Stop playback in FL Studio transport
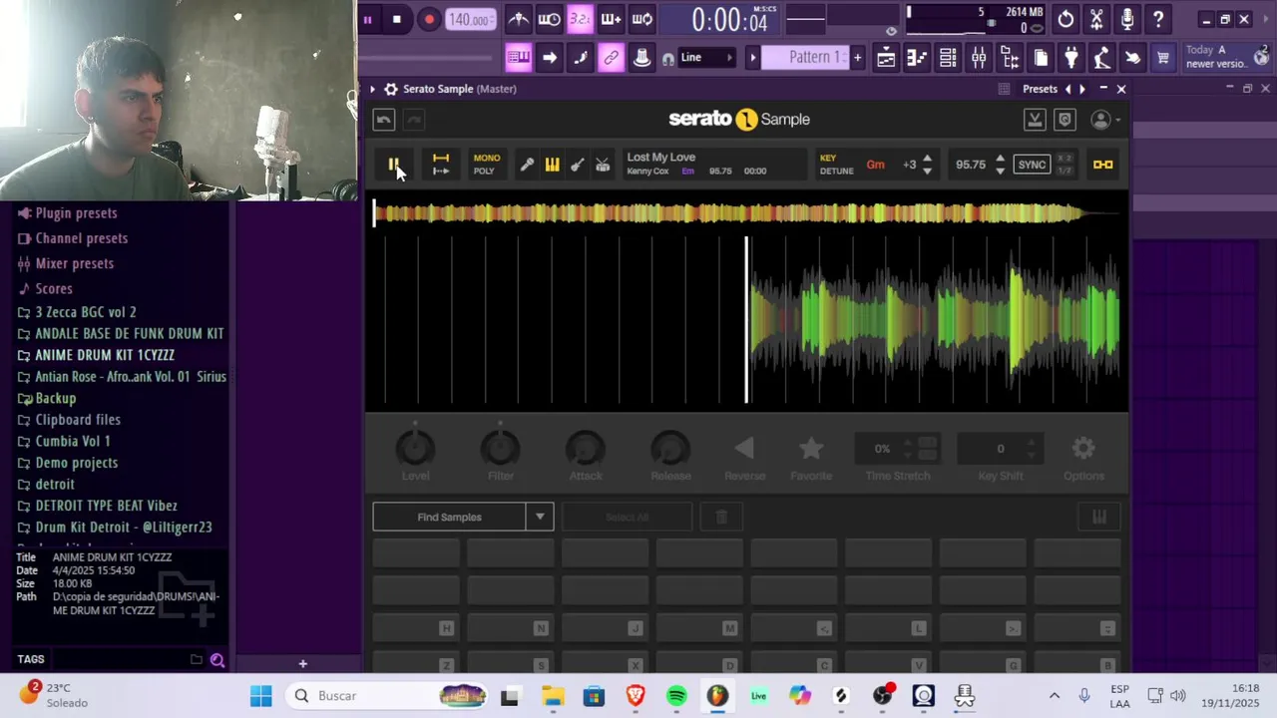This screenshot has height=718, width=1277. [397, 19]
